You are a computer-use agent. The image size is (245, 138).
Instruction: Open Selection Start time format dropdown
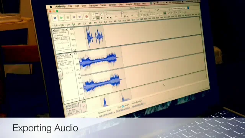tap(114, 112)
